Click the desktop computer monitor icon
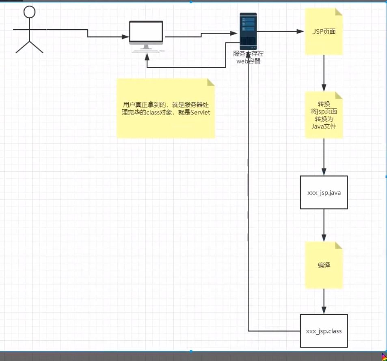 point(146,33)
